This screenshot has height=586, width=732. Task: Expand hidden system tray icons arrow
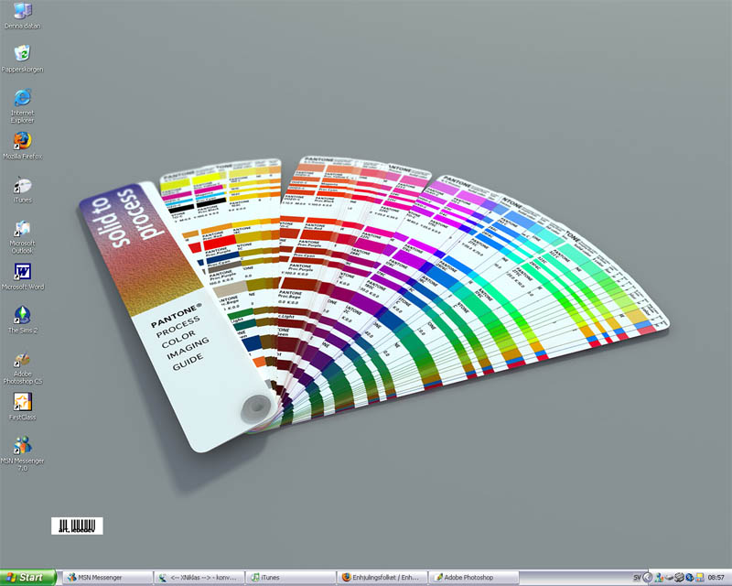(648, 578)
